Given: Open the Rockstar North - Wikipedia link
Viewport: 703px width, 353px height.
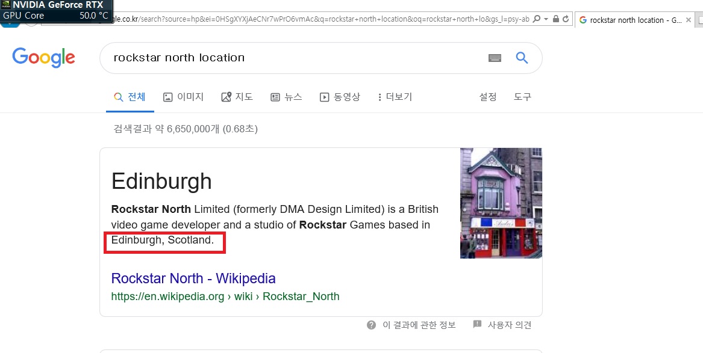Looking at the screenshot, I should 193,278.
